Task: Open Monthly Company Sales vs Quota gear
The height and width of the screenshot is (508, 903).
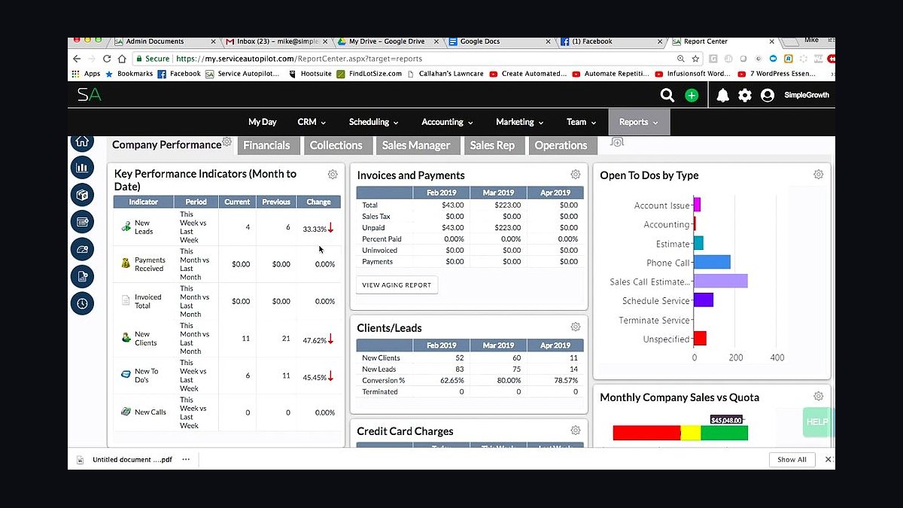Action: click(x=819, y=397)
